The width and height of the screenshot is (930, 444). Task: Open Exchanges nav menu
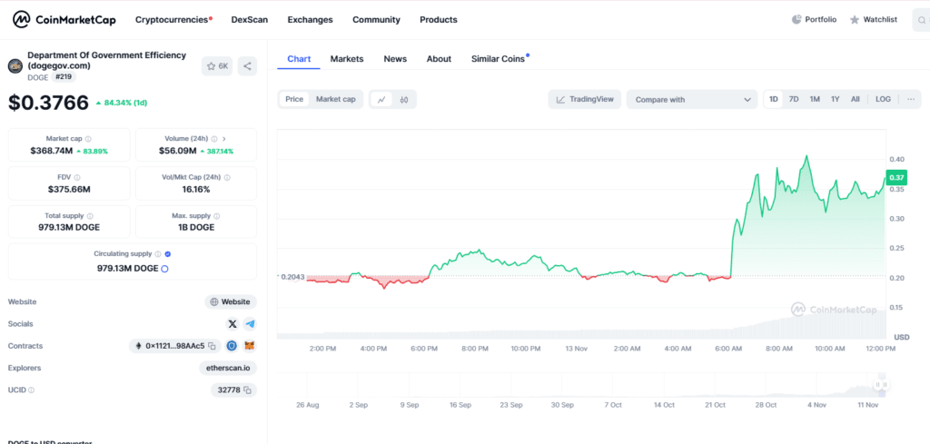311,20
